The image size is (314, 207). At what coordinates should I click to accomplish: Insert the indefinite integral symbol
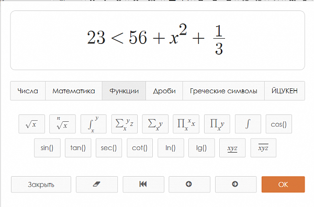click(248, 124)
